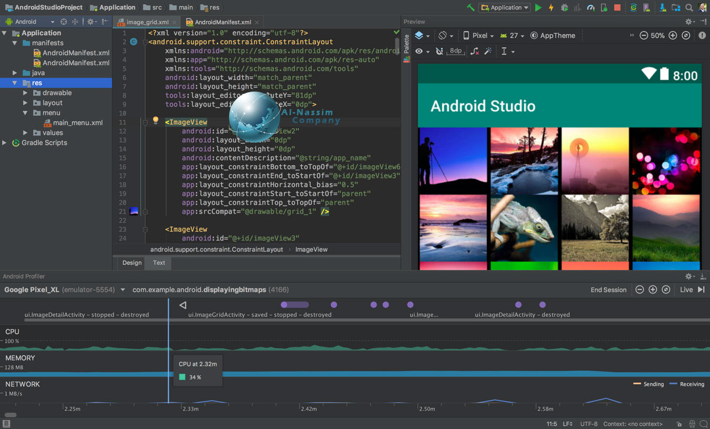The width and height of the screenshot is (710, 429).
Task: Switch to the image_grid.xml tab
Action: pos(147,22)
